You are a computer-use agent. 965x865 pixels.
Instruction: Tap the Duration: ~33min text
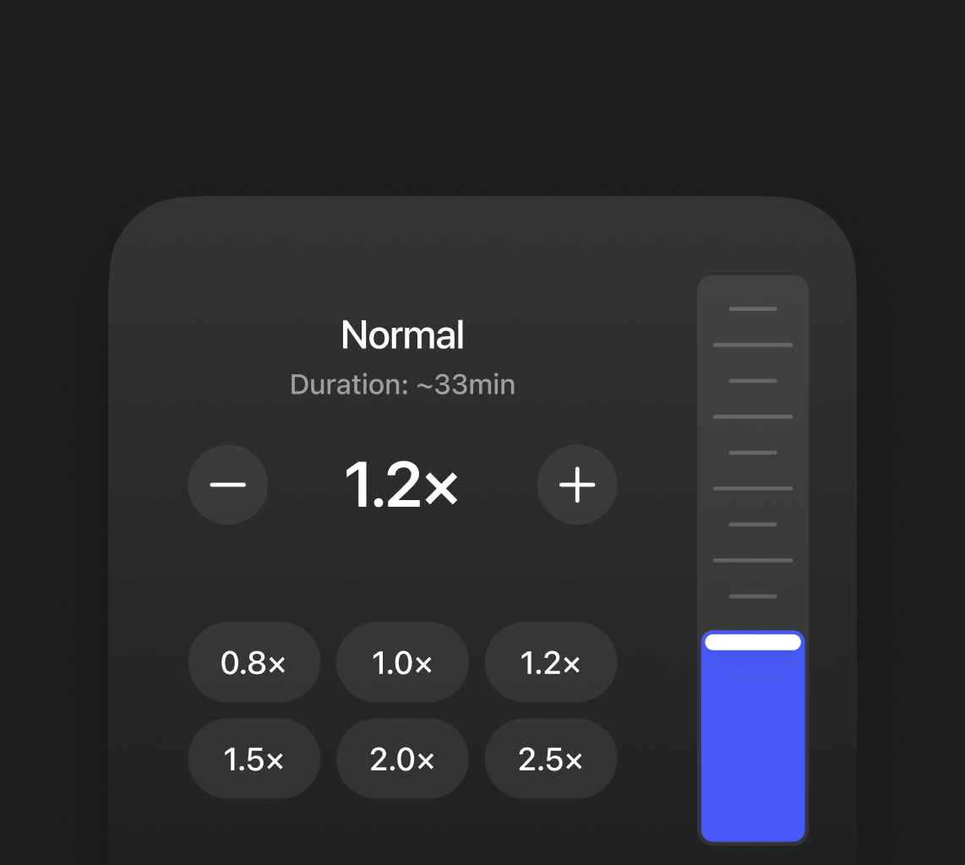pyautogui.click(x=402, y=384)
